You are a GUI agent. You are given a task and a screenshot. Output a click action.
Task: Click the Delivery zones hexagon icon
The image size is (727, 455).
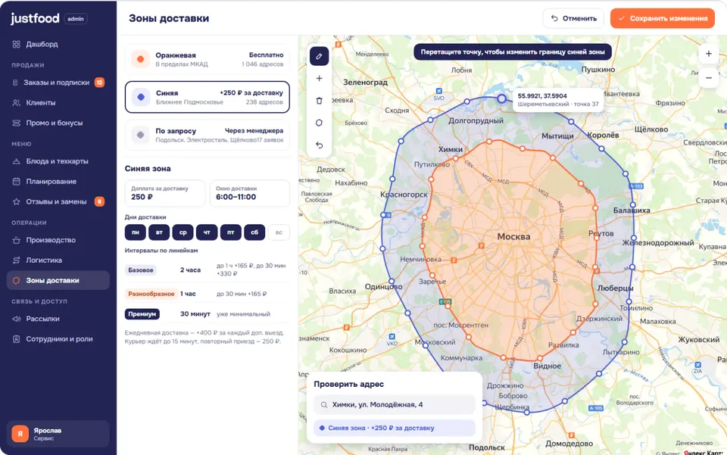(x=16, y=280)
